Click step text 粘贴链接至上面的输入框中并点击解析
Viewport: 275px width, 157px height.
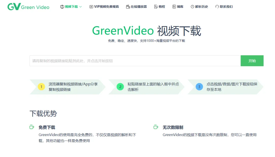153,87
